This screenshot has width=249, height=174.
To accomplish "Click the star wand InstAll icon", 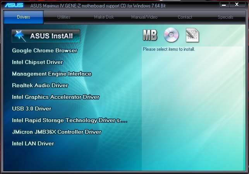I will pyautogui.click(x=20, y=36).
